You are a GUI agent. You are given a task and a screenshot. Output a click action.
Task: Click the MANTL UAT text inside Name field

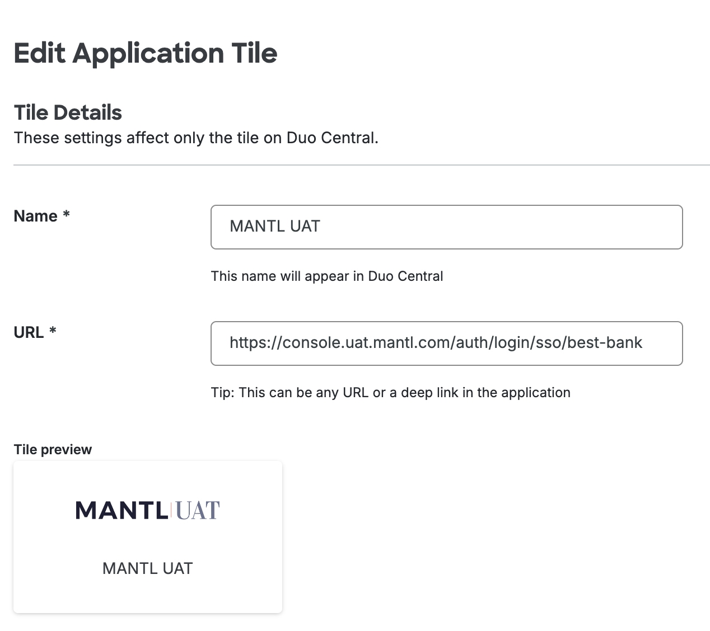pos(275,227)
